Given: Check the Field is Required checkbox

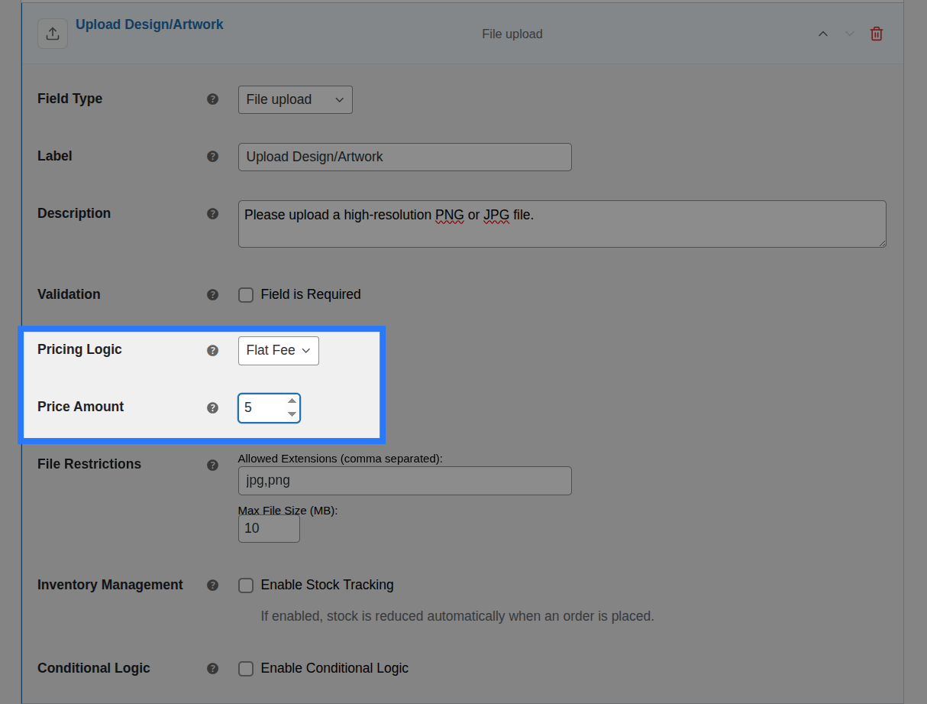Looking at the screenshot, I should [x=246, y=295].
